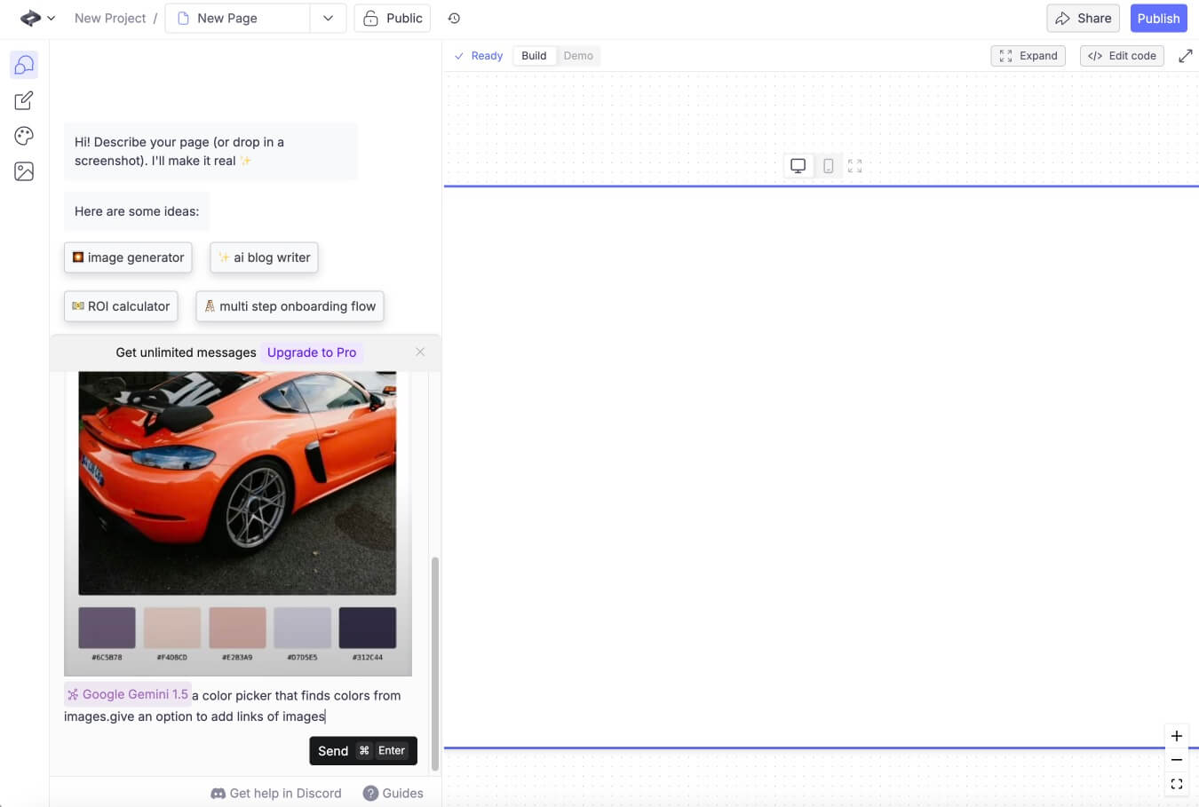The image size is (1199, 807).
Task: Switch to desktop preview device icon
Action: (798, 166)
